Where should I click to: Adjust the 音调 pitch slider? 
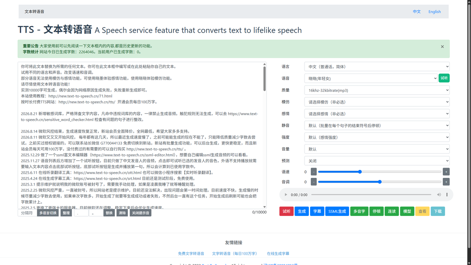coord(380,182)
